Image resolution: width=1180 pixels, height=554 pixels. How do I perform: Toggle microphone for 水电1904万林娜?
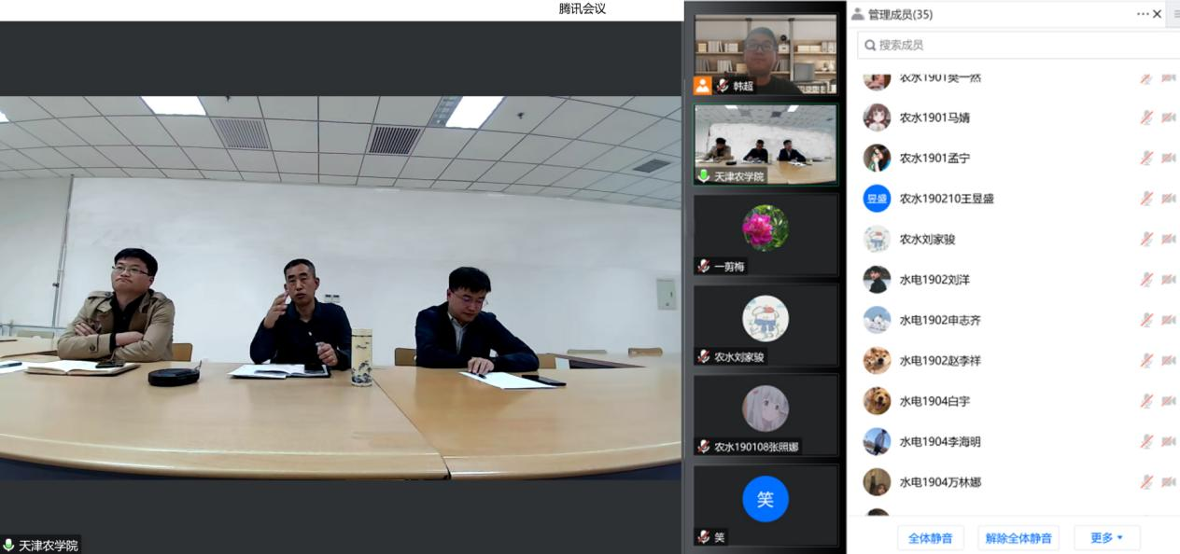(x=1146, y=482)
